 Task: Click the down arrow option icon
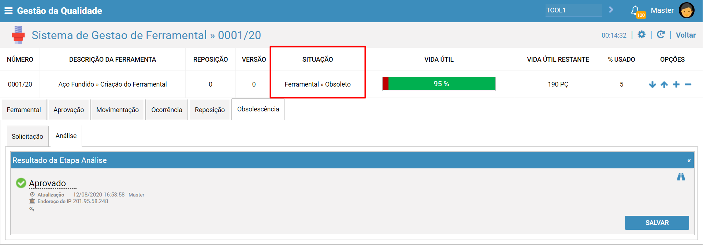(652, 84)
